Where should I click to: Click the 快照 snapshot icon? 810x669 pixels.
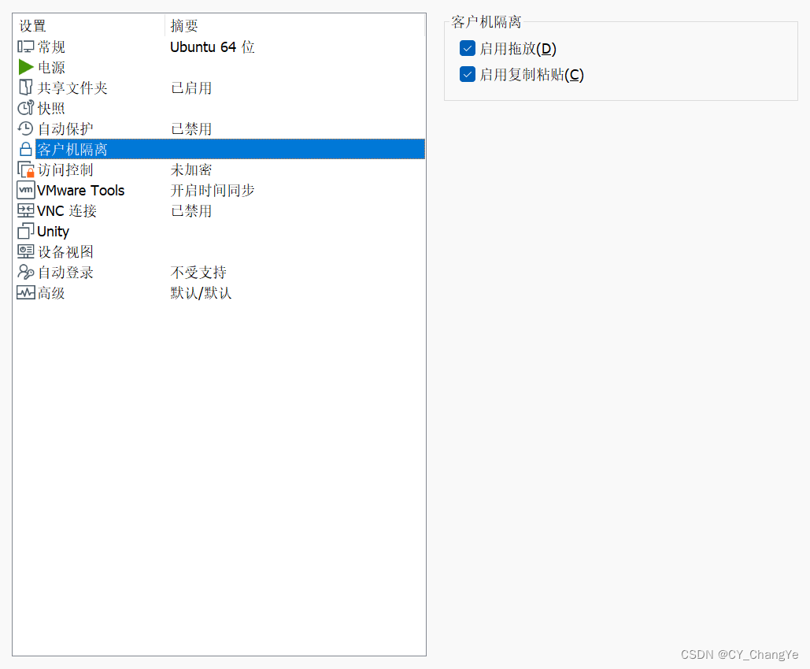tap(25, 107)
